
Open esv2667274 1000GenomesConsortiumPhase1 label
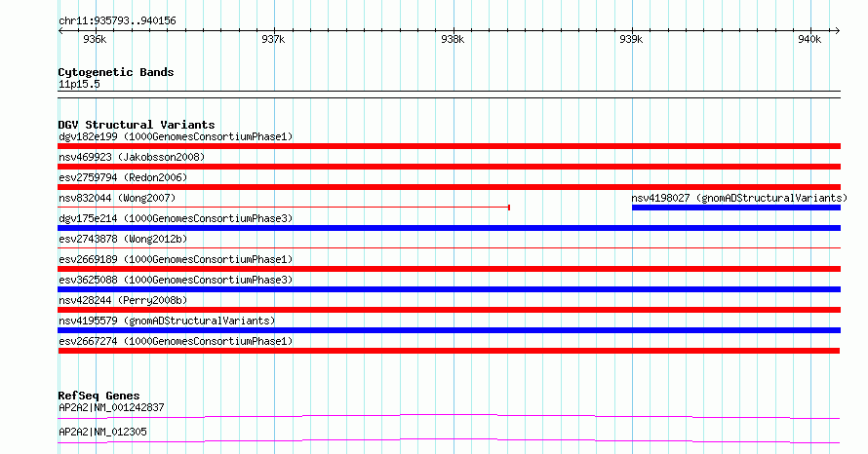click(176, 341)
